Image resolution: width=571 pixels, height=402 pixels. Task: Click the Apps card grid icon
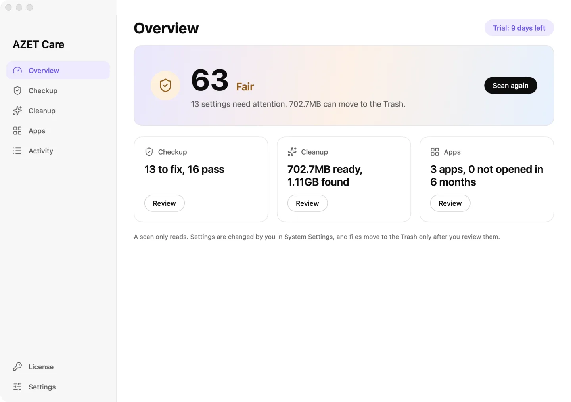435,152
